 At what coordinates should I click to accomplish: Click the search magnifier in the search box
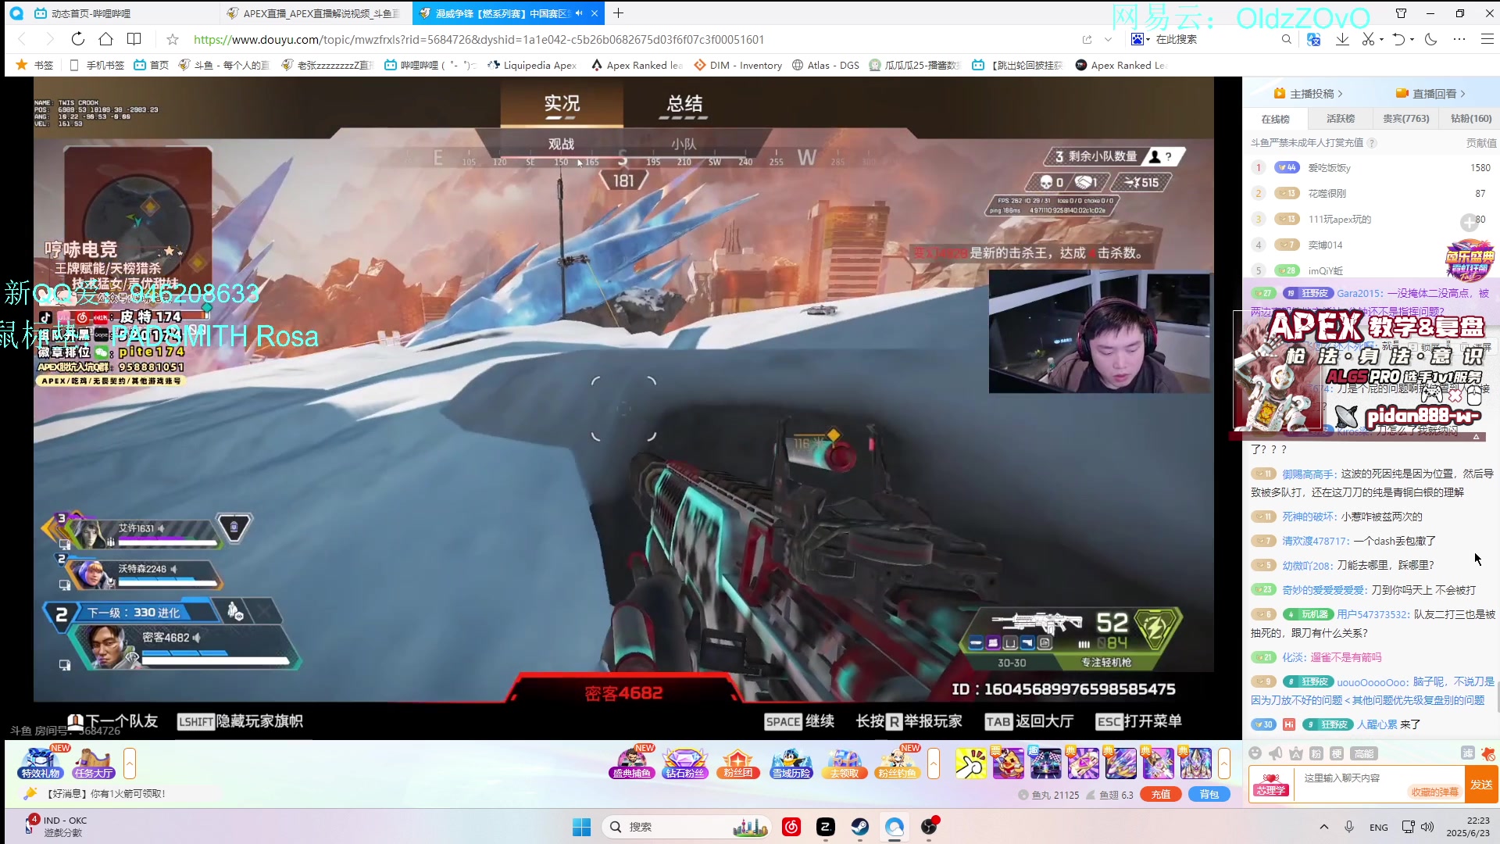[x=1286, y=39]
